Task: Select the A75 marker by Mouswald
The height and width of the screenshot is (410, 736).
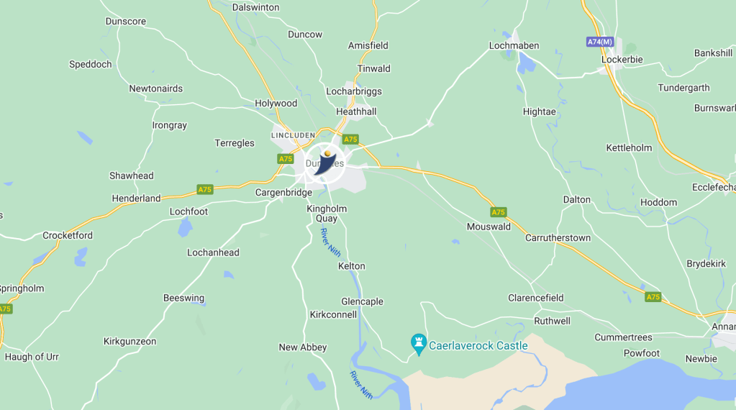Action: click(498, 212)
